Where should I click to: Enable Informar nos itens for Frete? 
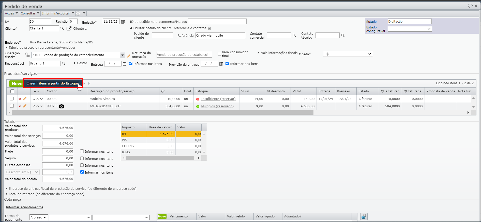(82, 151)
